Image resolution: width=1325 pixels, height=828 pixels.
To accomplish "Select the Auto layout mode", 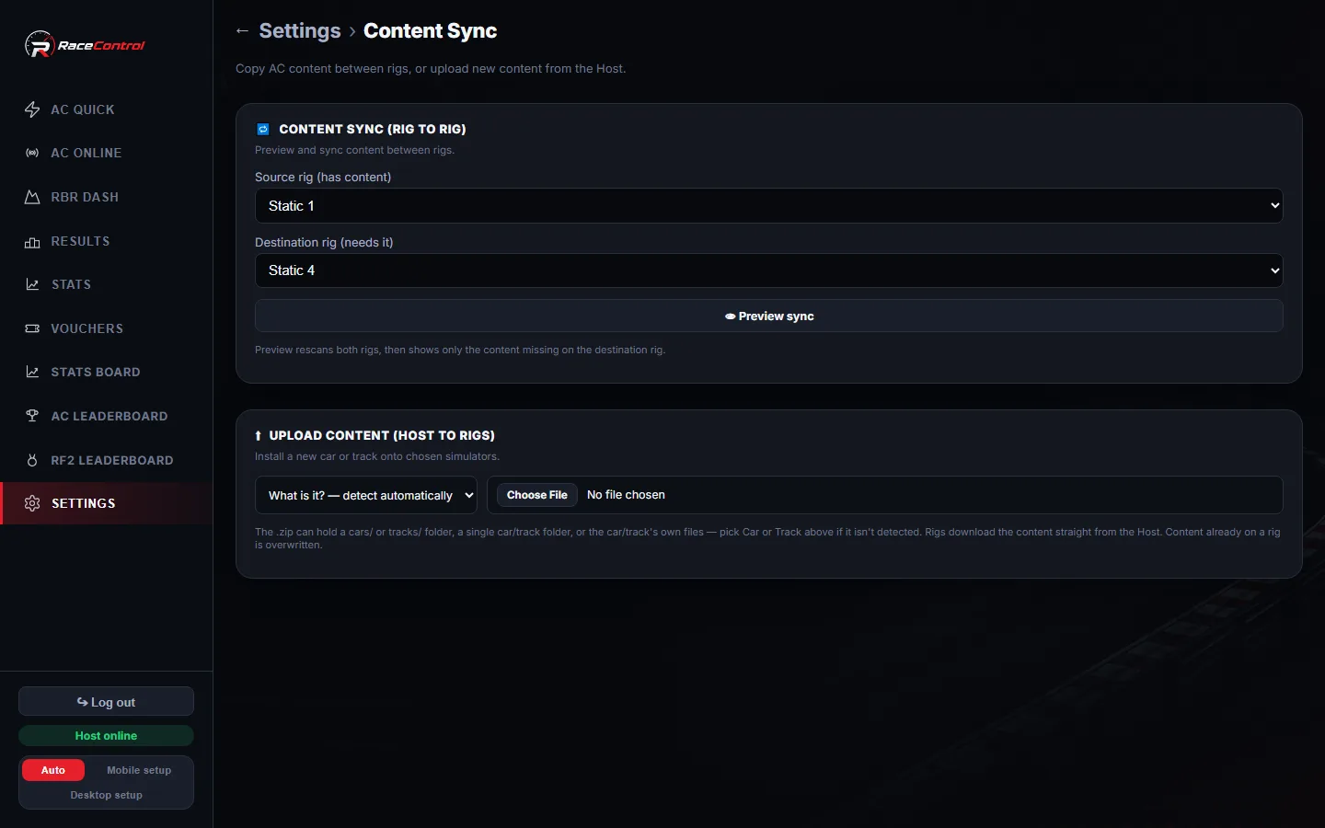I will (53, 770).
